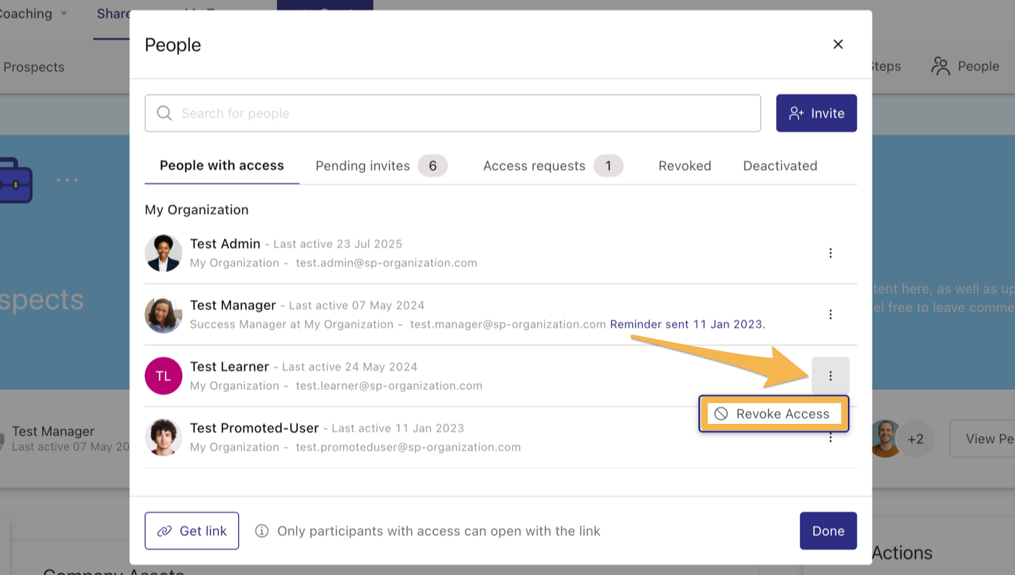This screenshot has height=575, width=1015.
Task: Select Revoke Access from the menu
Action: coord(773,414)
